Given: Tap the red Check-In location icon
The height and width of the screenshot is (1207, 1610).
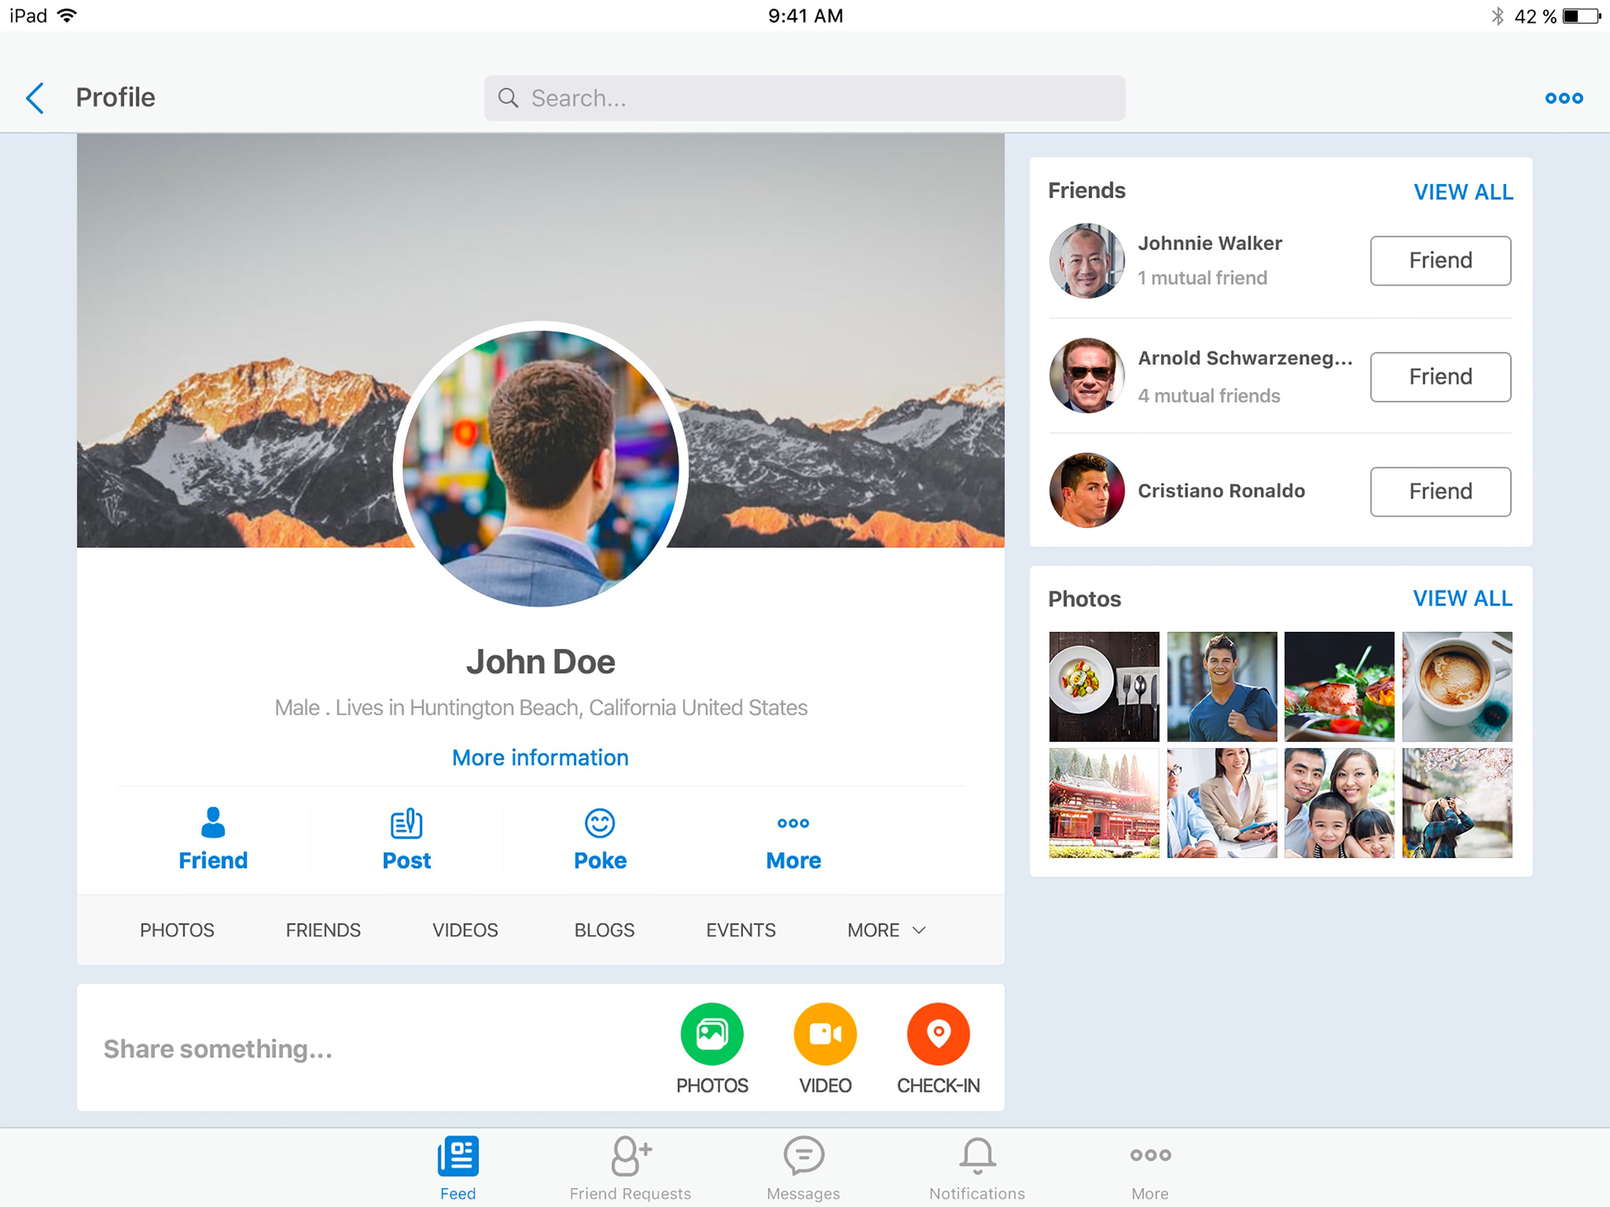Looking at the screenshot, I should [938, 1033].
